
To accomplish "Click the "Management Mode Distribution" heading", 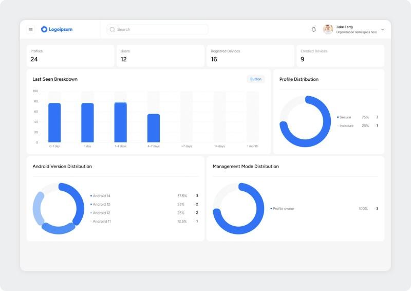I will pos(246,167).
